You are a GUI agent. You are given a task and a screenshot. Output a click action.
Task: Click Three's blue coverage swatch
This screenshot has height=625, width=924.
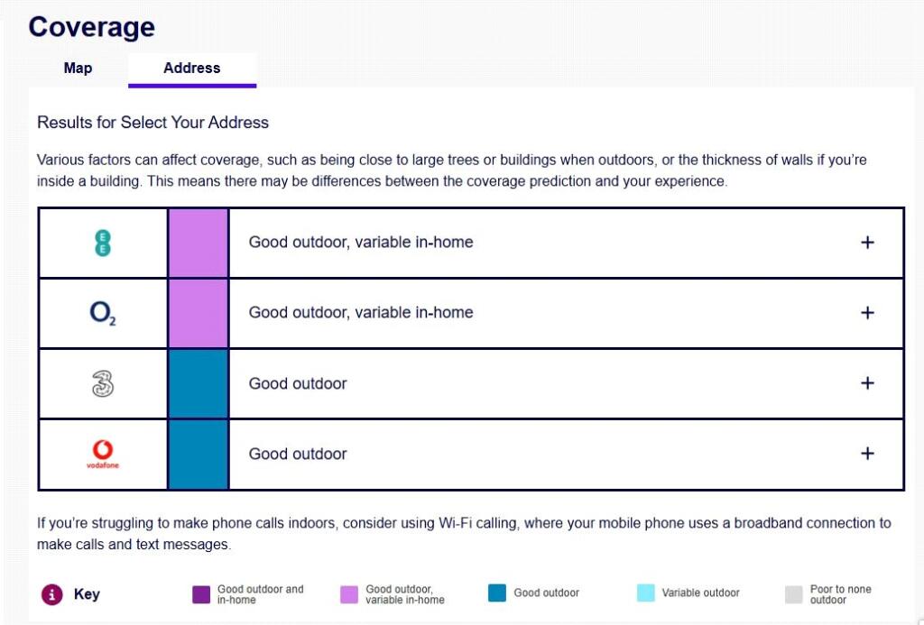pyautogui.click(x=199, y=383)
